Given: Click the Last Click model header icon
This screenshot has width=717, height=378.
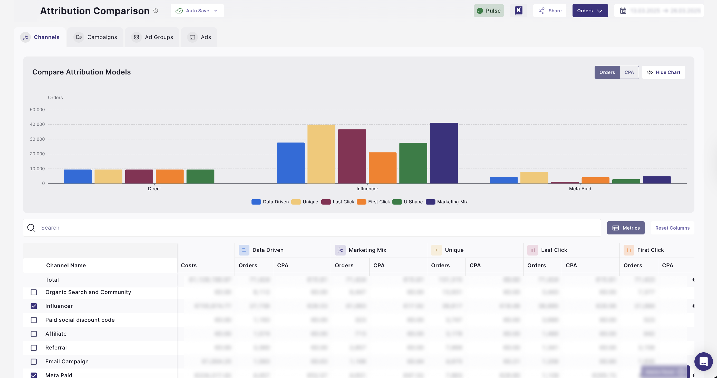Looking at the screenshot, I should click(532, 250).
